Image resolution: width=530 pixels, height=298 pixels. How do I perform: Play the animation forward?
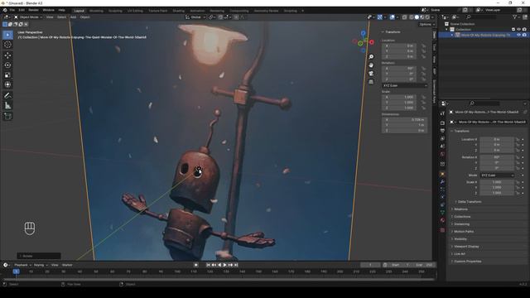click(224, 265)
